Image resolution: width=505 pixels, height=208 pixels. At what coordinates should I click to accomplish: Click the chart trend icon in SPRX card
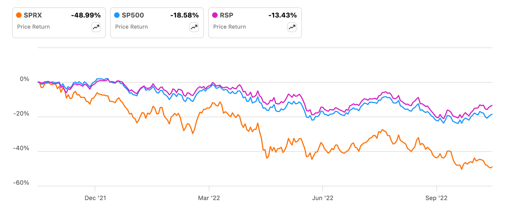(96, 27)
